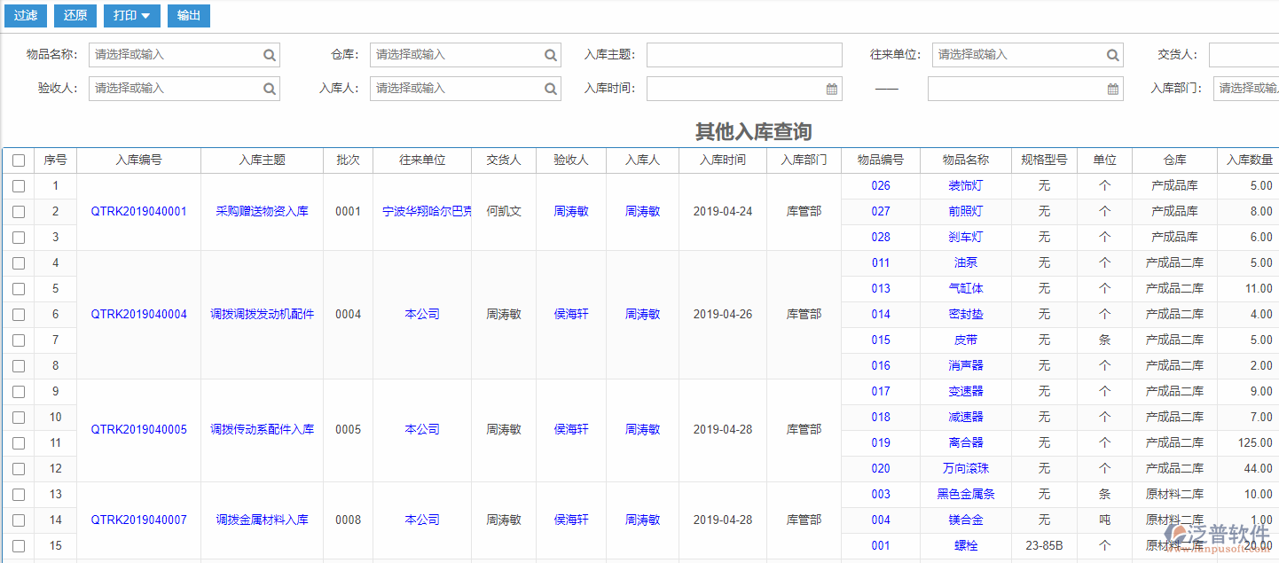The image size is (1279, 563).
Task: Open the 仓库 selection combo box
Action: (452, 55)
